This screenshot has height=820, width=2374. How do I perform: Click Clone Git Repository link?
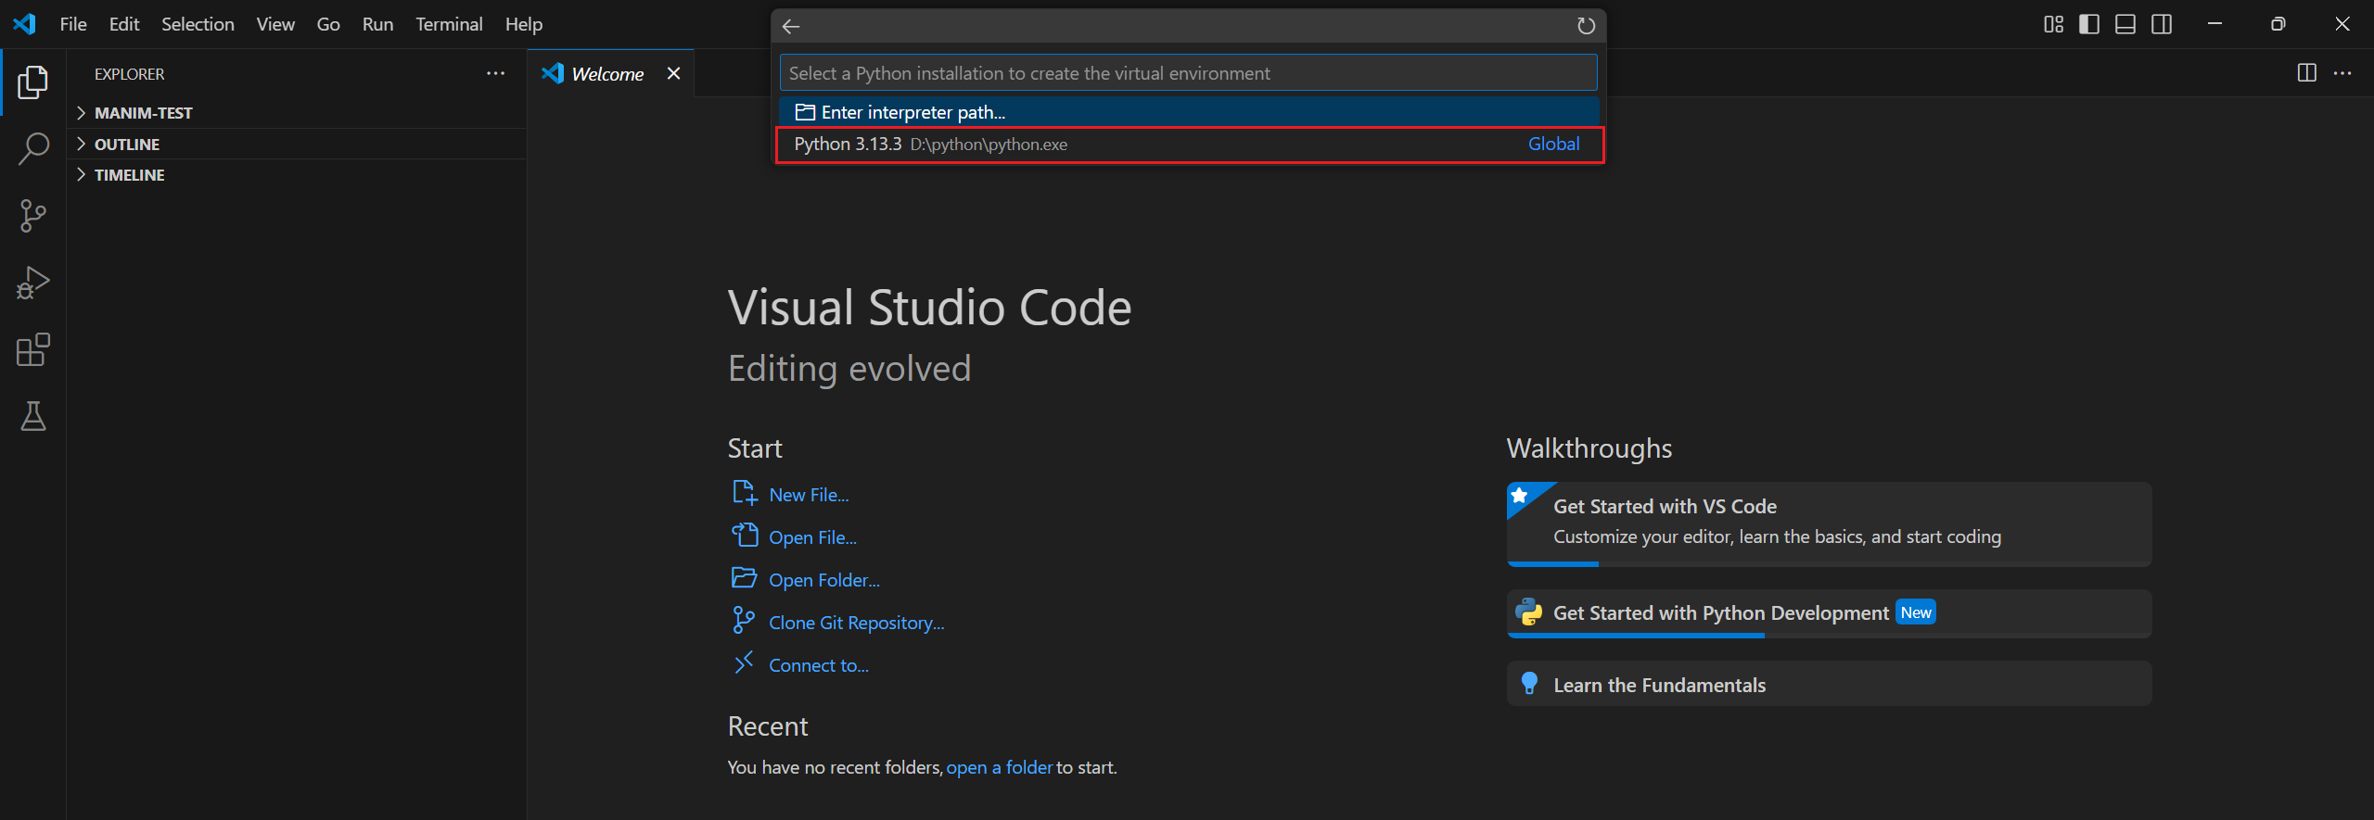click(x=856, y=623)
